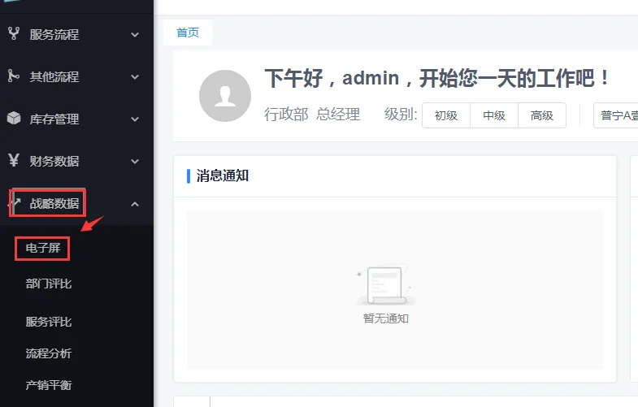Click the gray user avatar
The image size is (638, 407).
pos(224,96)
